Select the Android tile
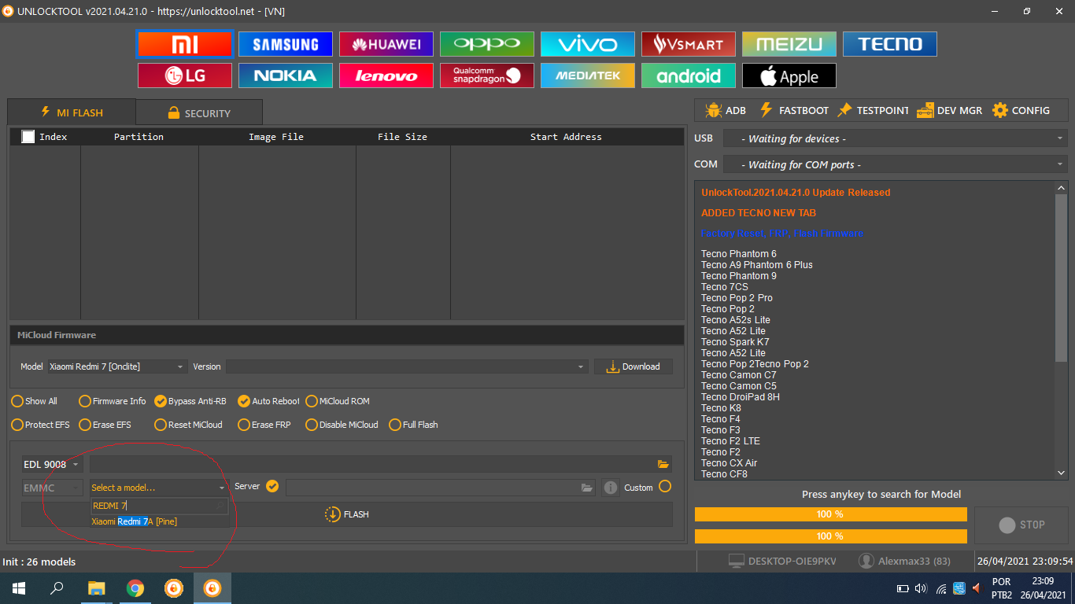 689,75
